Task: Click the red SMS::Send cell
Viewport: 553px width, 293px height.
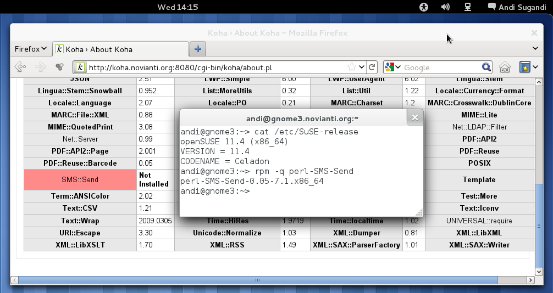Action: coord(80,179)
